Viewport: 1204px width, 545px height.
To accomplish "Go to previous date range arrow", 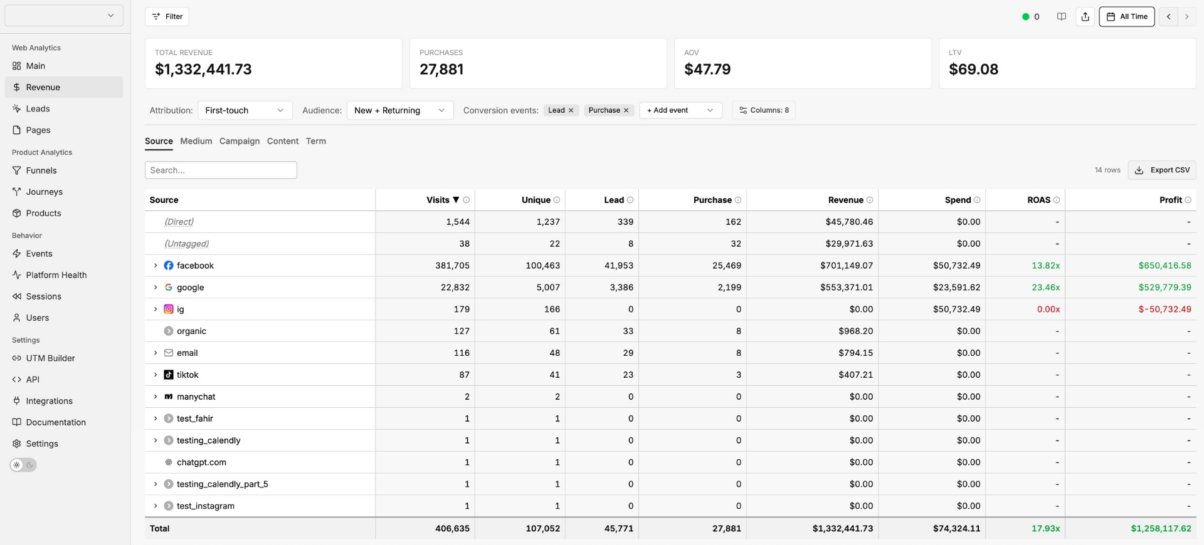I will [1168, 17].
